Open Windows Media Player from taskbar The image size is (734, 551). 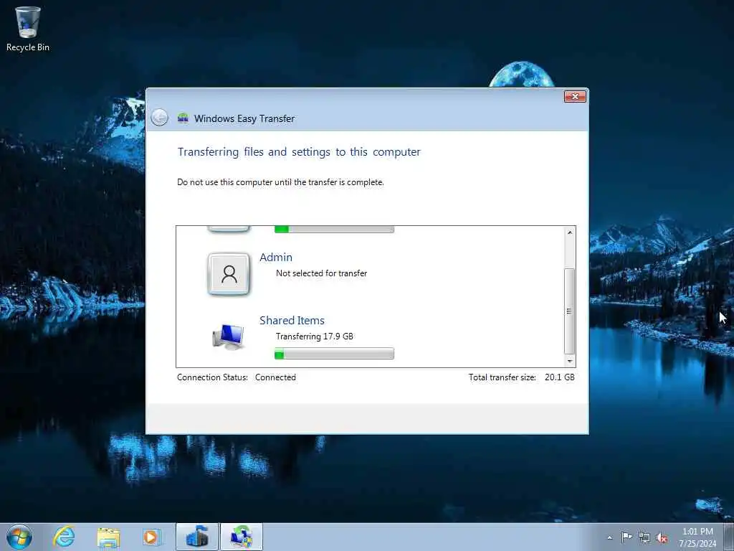(152, 537)
